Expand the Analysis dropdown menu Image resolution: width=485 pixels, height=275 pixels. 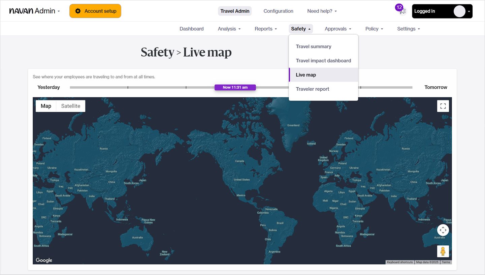[x=229, y=29]
